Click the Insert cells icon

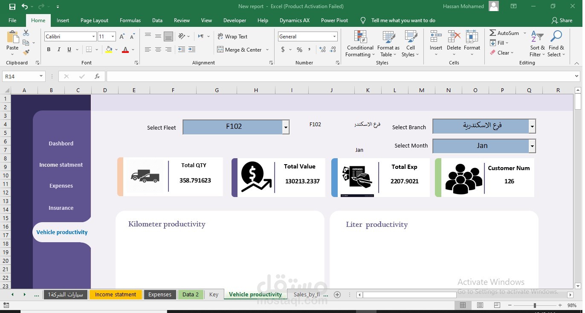point(436,37)
